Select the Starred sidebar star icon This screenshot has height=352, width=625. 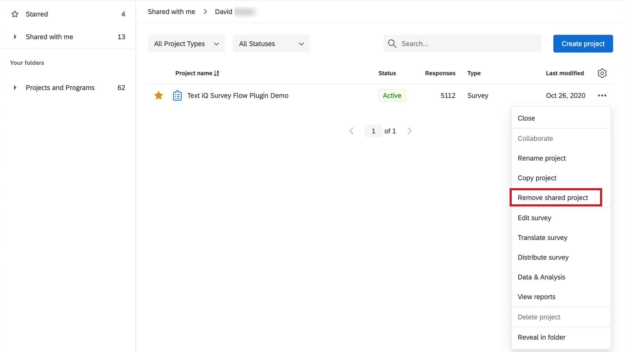click(15, 14)
